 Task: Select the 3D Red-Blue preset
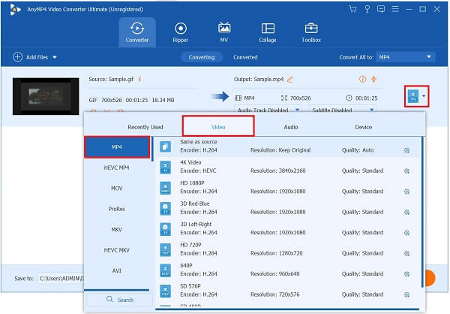tap(288, 209)
